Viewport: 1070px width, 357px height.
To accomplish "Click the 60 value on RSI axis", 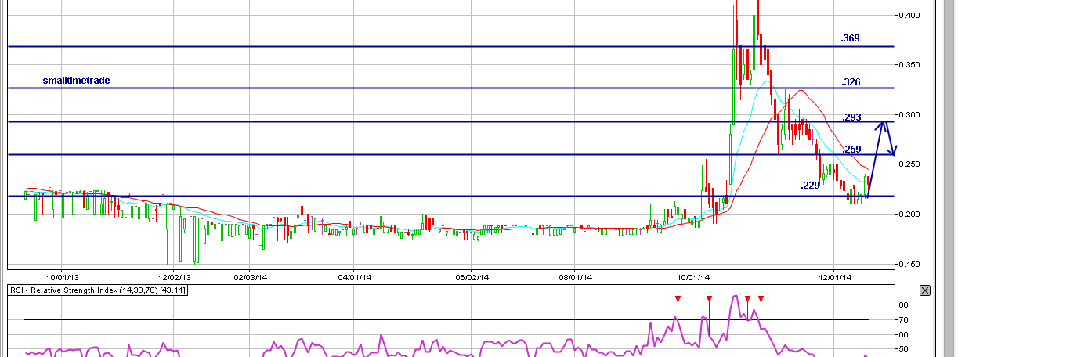I will [x=903, y=334].
